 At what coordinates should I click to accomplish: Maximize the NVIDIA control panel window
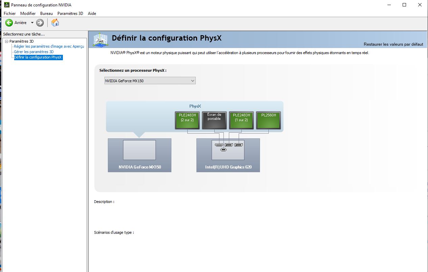404,5
